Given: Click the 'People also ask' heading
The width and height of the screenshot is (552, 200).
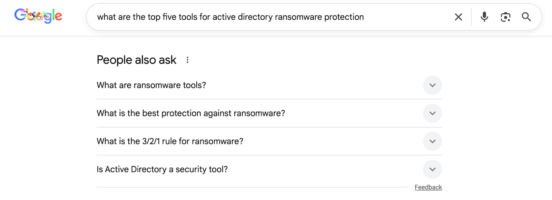Looking at the screenshot, I should (137, 60).
